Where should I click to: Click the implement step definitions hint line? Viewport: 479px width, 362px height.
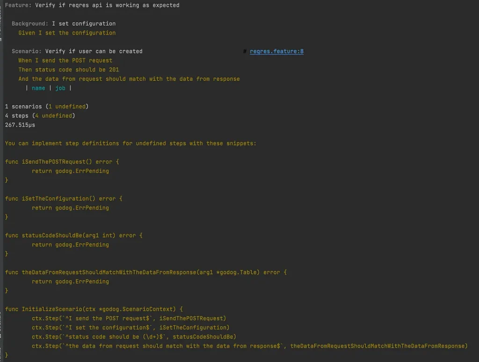click(x=131, y=143)
